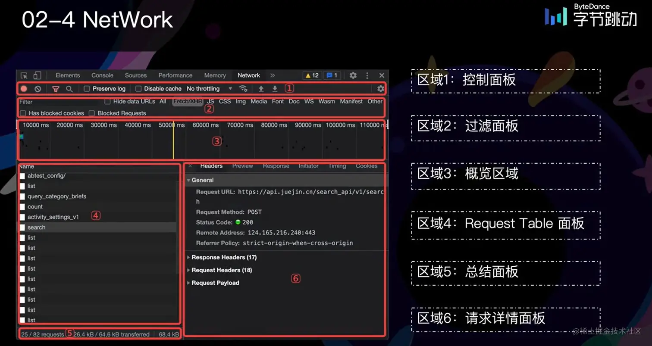This screenshot has width=652, height=346.
Task: Filter requests by Wasm
Action: pyautogui.click(x=327, y=102)
